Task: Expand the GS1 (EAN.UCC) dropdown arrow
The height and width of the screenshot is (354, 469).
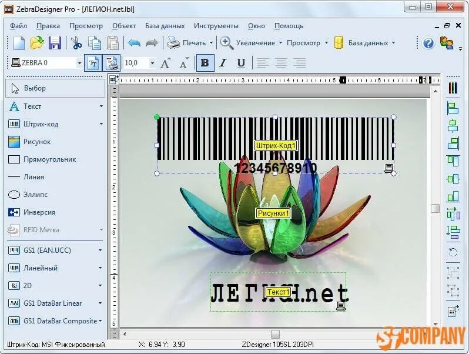Action: click(x=101, y=250)
